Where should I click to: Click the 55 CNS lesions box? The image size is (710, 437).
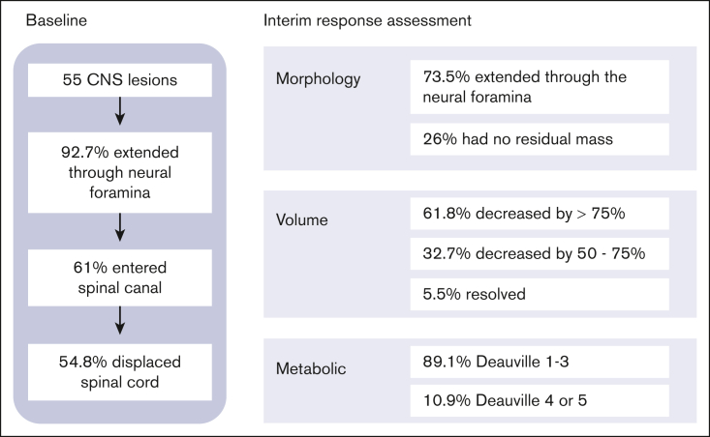tap(119, 80)
